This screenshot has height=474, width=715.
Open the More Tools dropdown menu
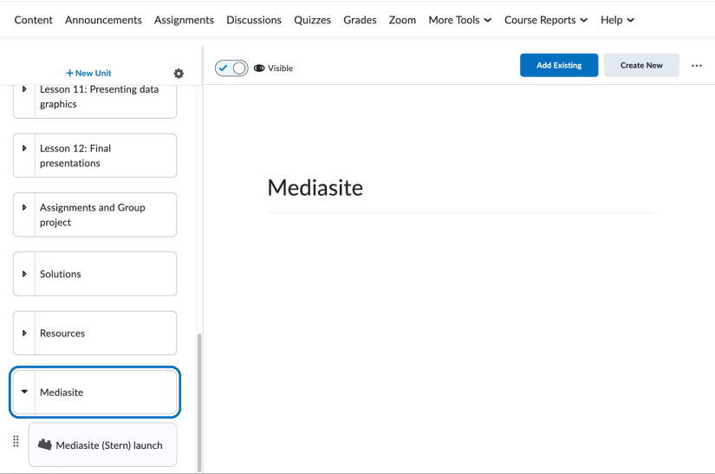tap(459, 20)
